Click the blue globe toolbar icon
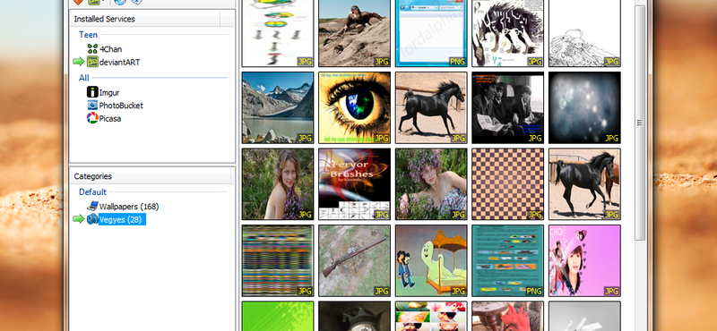 pos(119,3)
